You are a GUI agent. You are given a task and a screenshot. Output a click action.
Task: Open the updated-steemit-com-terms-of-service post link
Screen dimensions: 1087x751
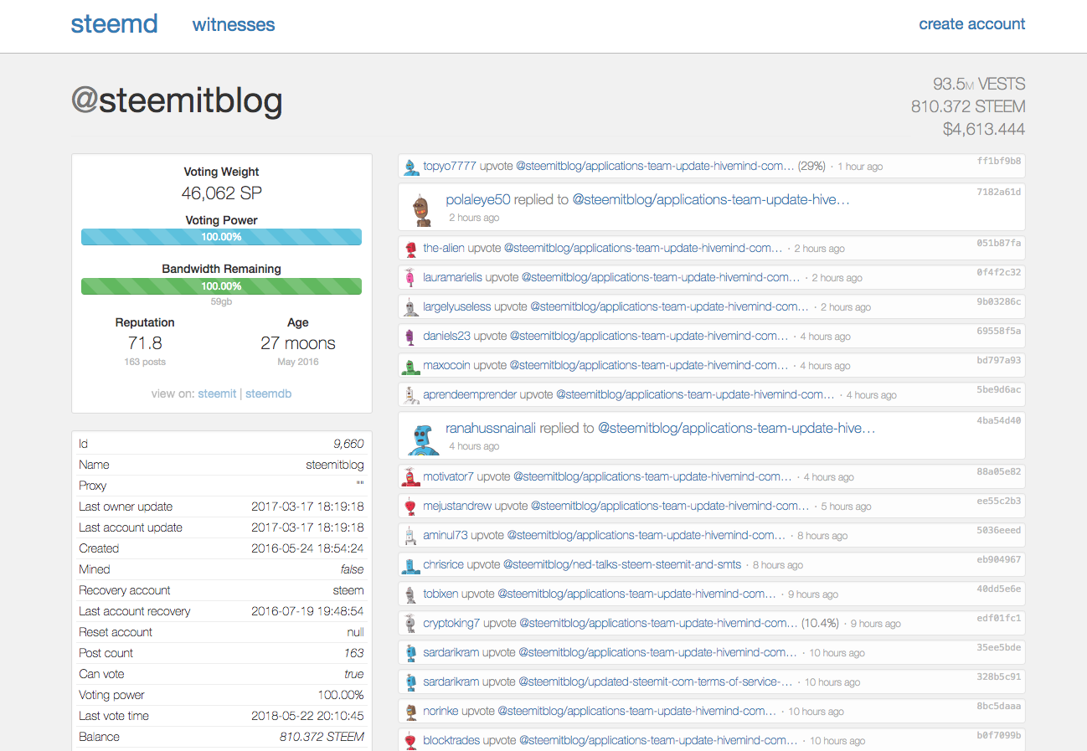654,682
